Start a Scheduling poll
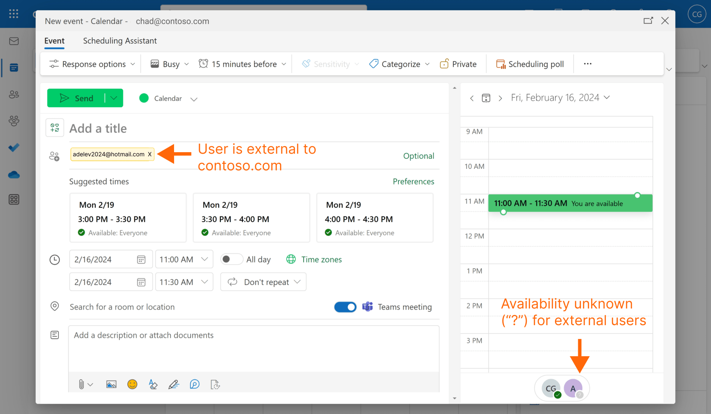Image resolution: width=711 pixels, height=414 pixels. click(x=530, y=64)
